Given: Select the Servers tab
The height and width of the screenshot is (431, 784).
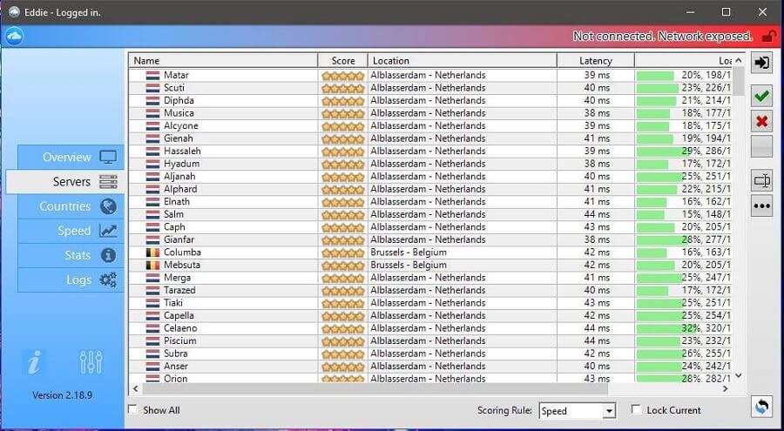Looking at the screenshot, I should (65, 181).
